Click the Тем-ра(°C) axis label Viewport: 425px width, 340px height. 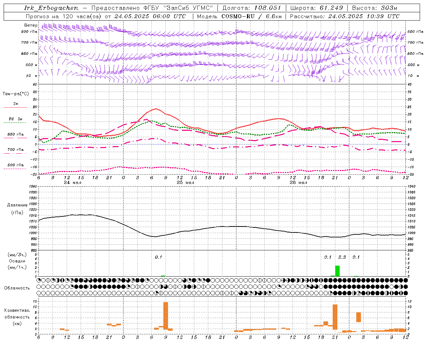click(x=16, y=94)
